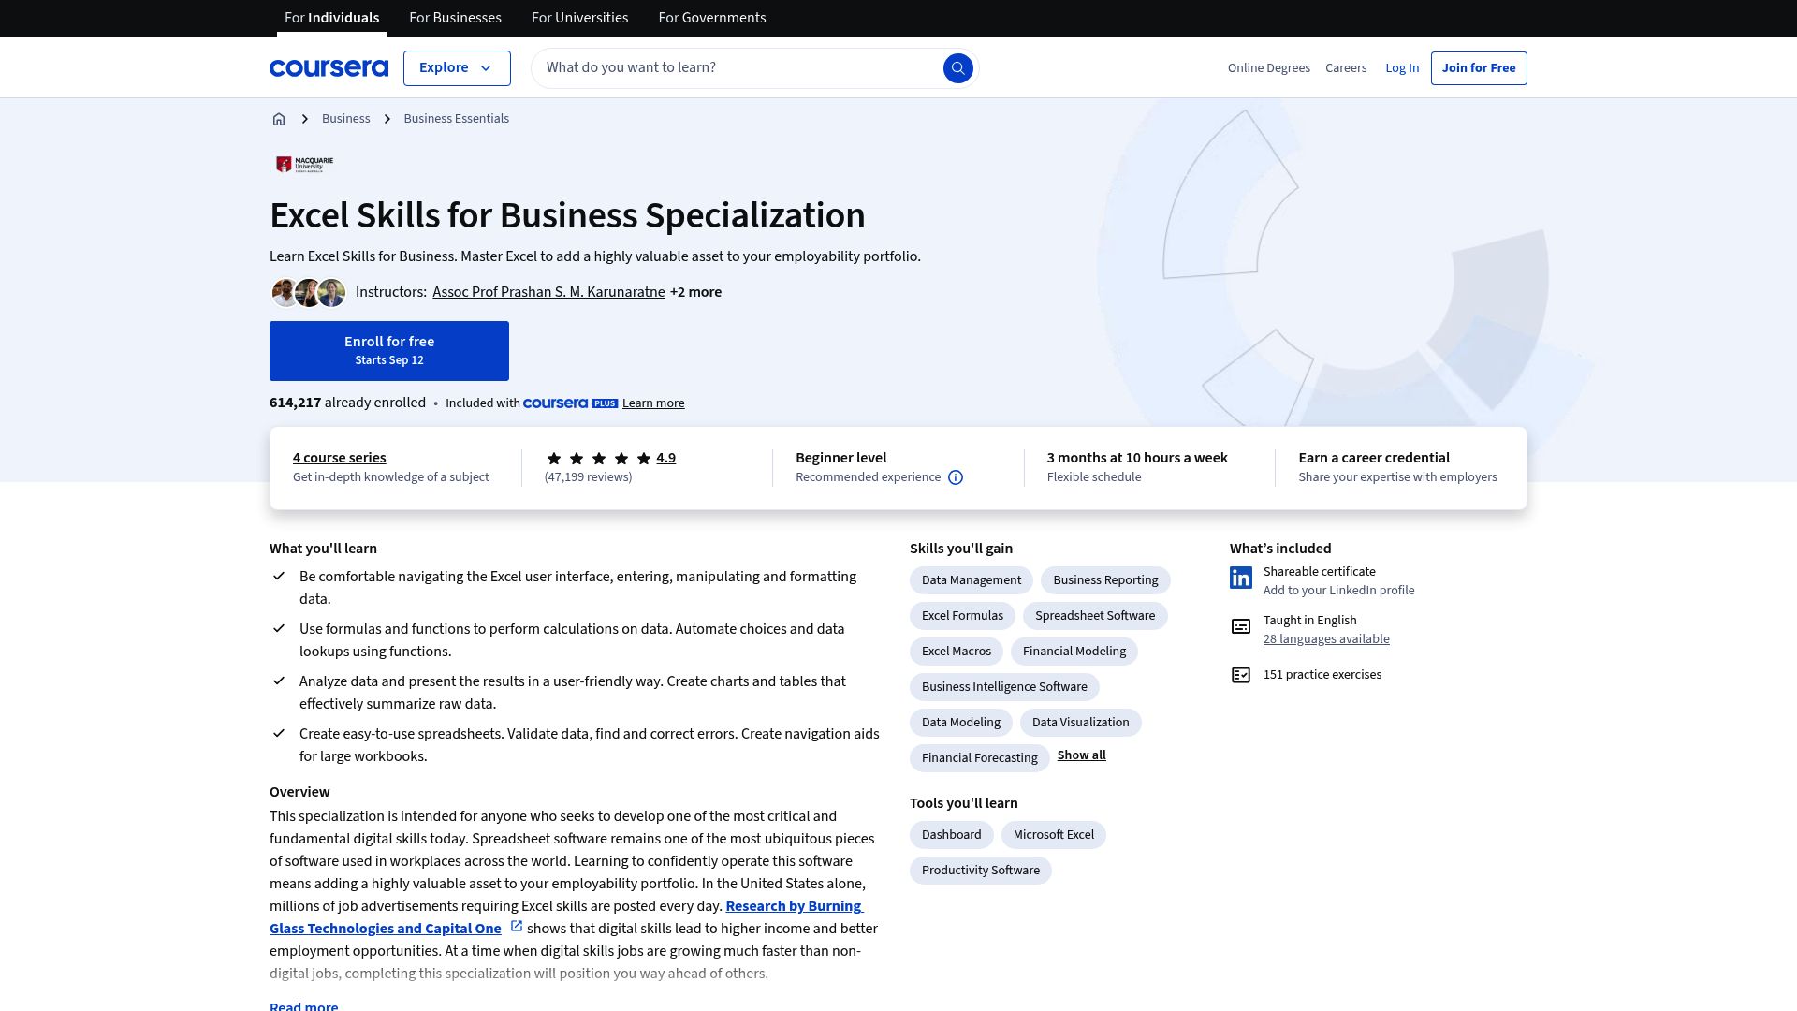Click the recommended experience info icon
This screenshot has height=1011, width=1797.
956,477
